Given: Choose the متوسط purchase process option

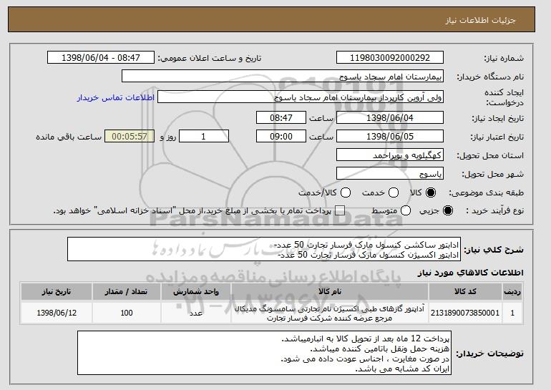Looking at the screenshot, I should coord(406,211).
